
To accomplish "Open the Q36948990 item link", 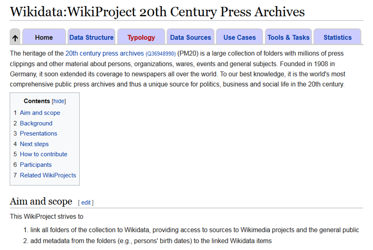I will (x=161, y=54).
